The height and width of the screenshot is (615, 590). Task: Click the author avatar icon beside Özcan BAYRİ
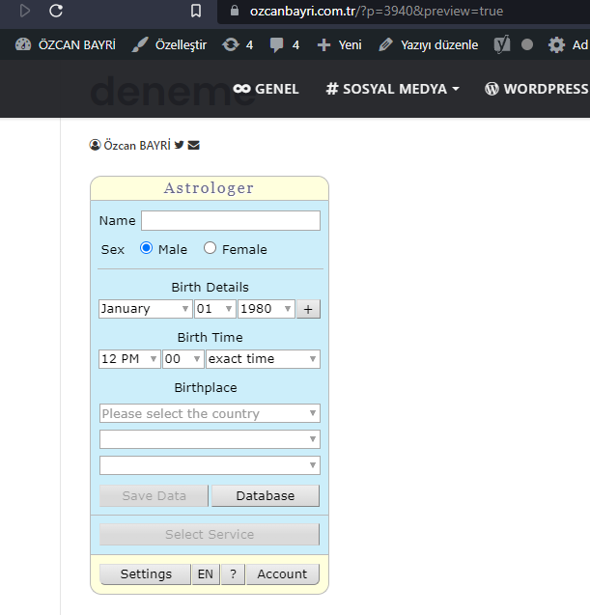[95, 145]
